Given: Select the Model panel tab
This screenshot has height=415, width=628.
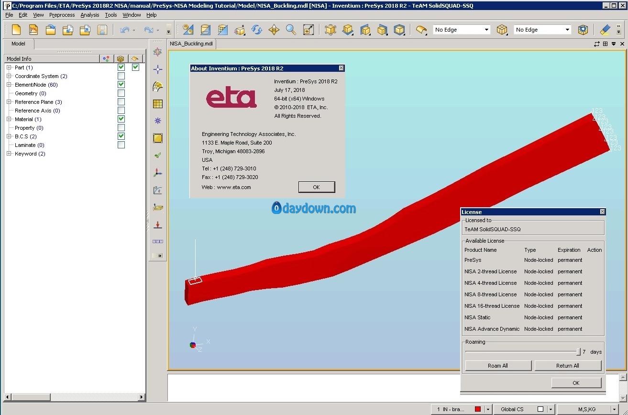Looking at the screenshot, I should coord(19,44).
